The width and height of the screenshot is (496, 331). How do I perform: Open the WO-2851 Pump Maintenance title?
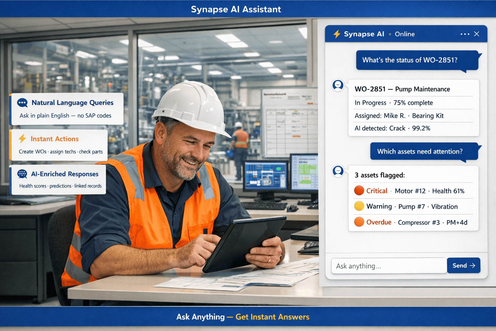tap(402, 89)
